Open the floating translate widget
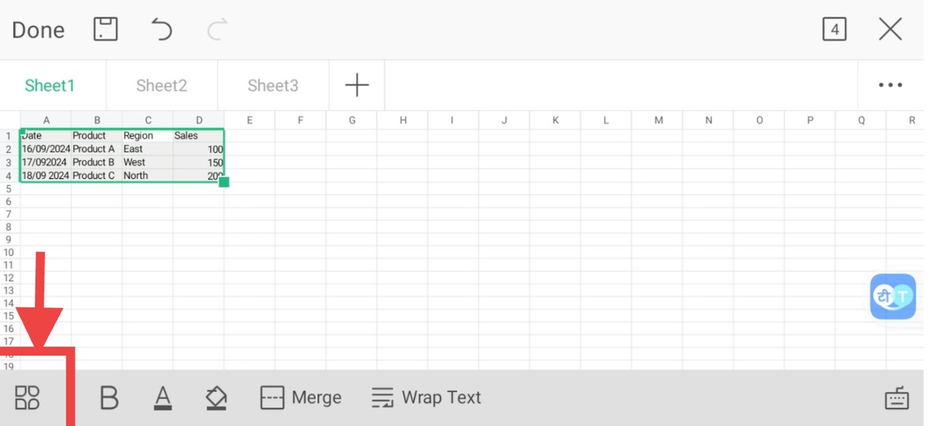Viewport: 932px width, 426px height. (x=893, y=296)
